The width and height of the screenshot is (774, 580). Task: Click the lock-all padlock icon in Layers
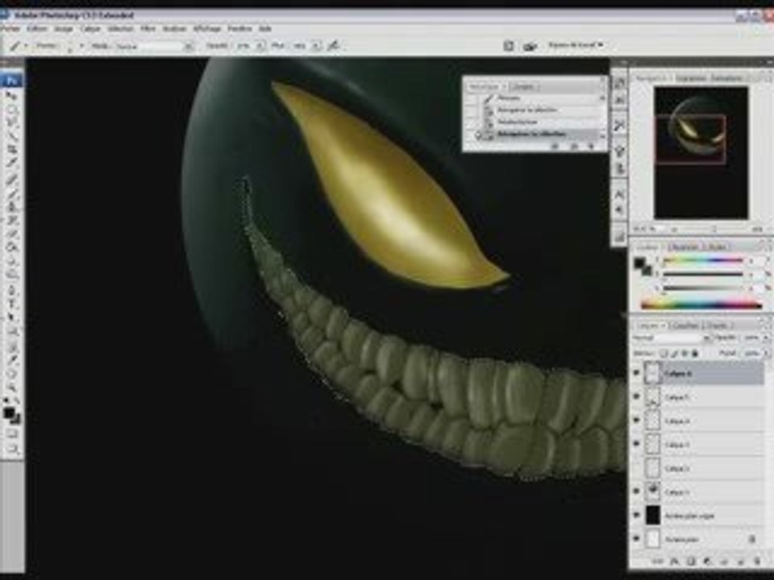695,353
